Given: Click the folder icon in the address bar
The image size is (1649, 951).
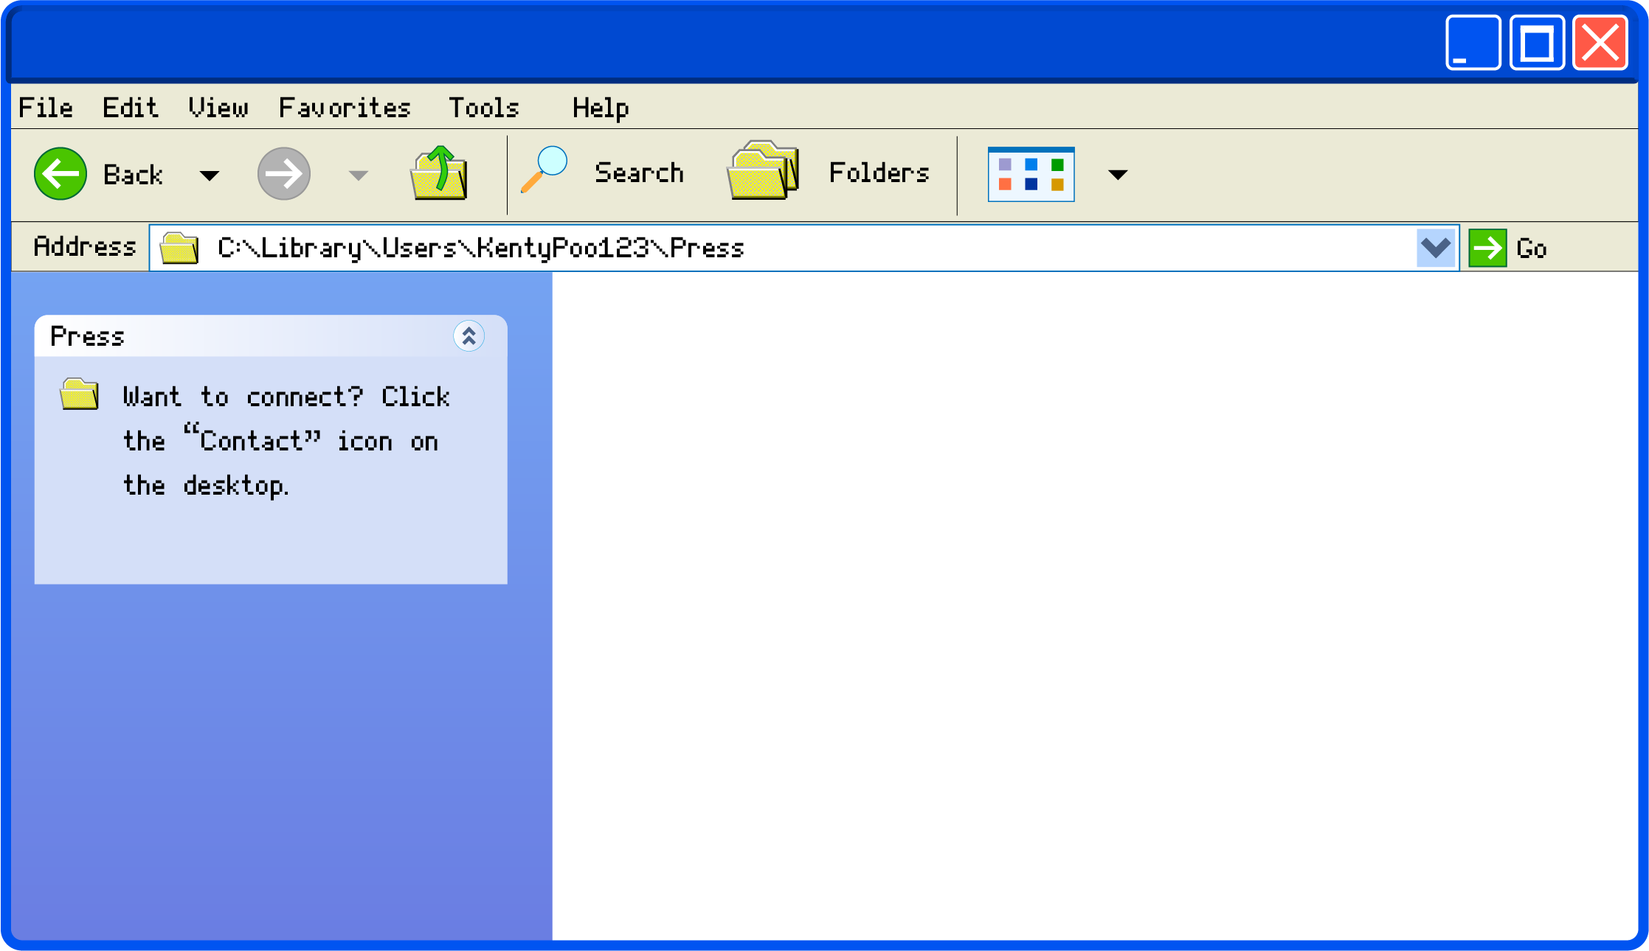Looking at the screenshot, I should [180, 248].
